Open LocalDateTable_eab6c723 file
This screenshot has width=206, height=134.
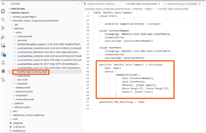click(x=48, y=64)
